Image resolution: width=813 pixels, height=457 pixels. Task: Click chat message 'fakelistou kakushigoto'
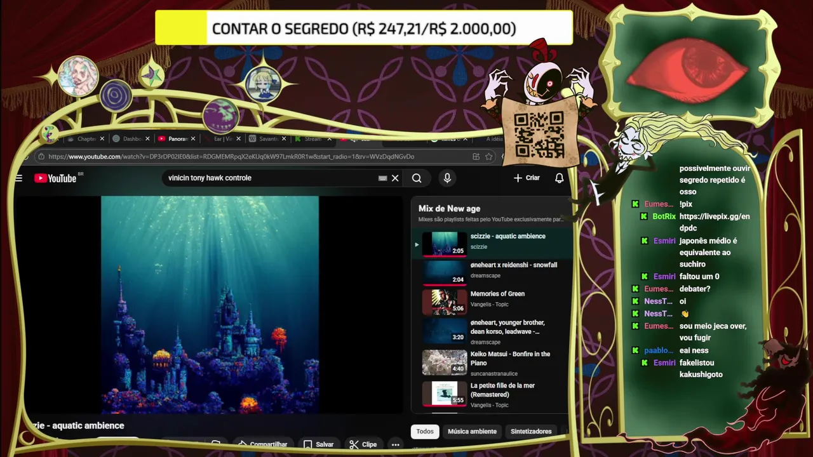click(701, 369)
